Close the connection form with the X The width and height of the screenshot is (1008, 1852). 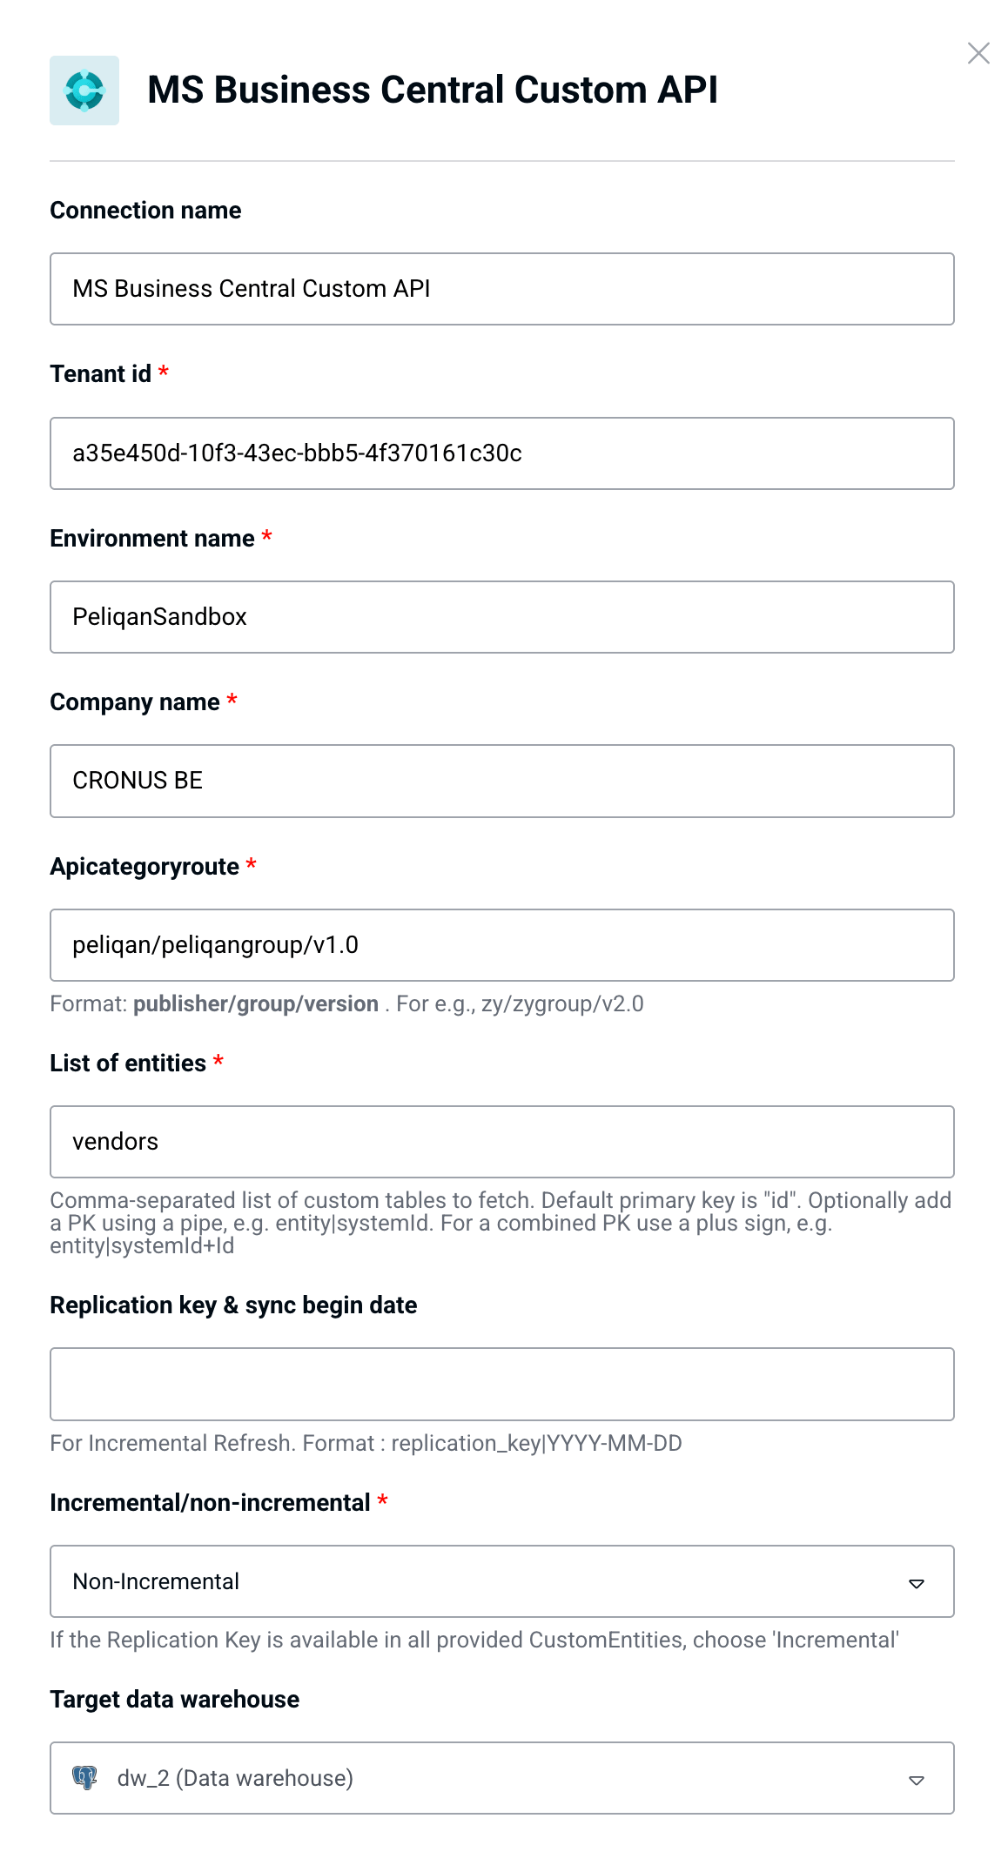click(x=978, y=53)
